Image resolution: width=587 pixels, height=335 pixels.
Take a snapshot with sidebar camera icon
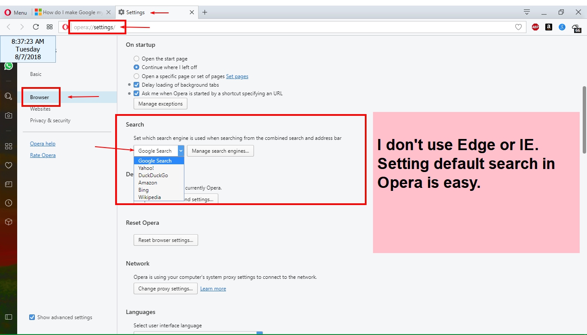coord(9,115)
